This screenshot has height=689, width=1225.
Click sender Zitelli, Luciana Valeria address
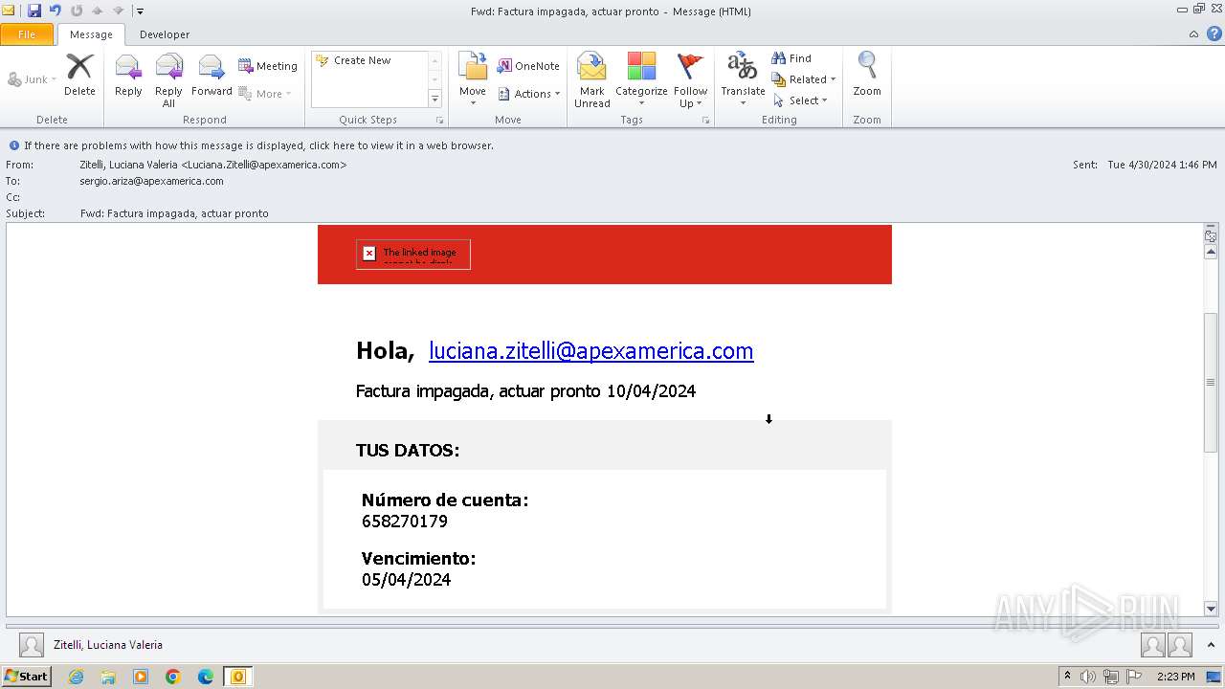(213, 165)
